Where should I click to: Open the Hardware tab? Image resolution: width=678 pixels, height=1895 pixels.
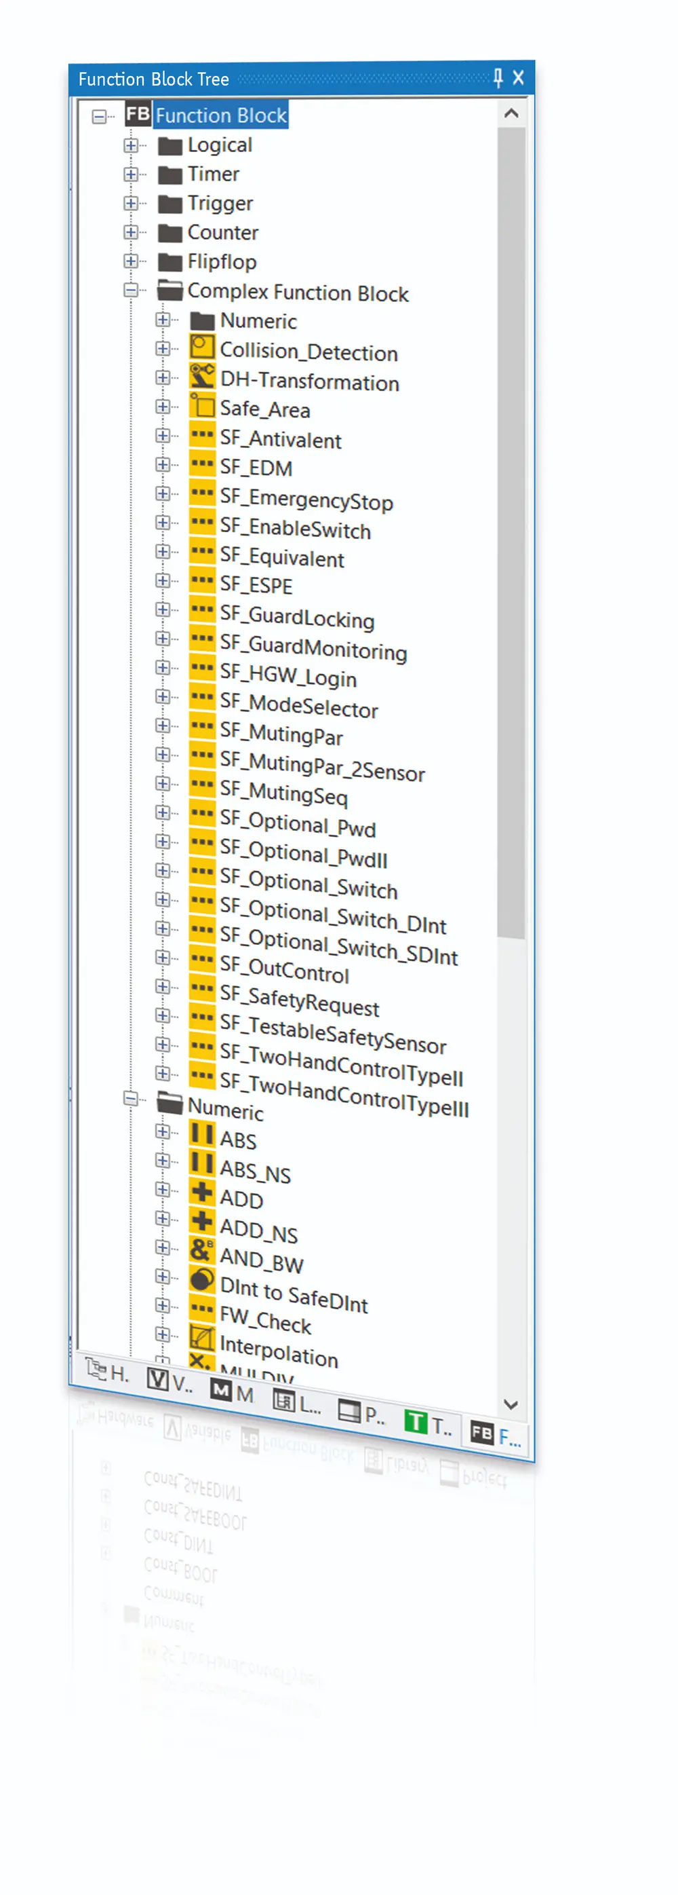107,1370
